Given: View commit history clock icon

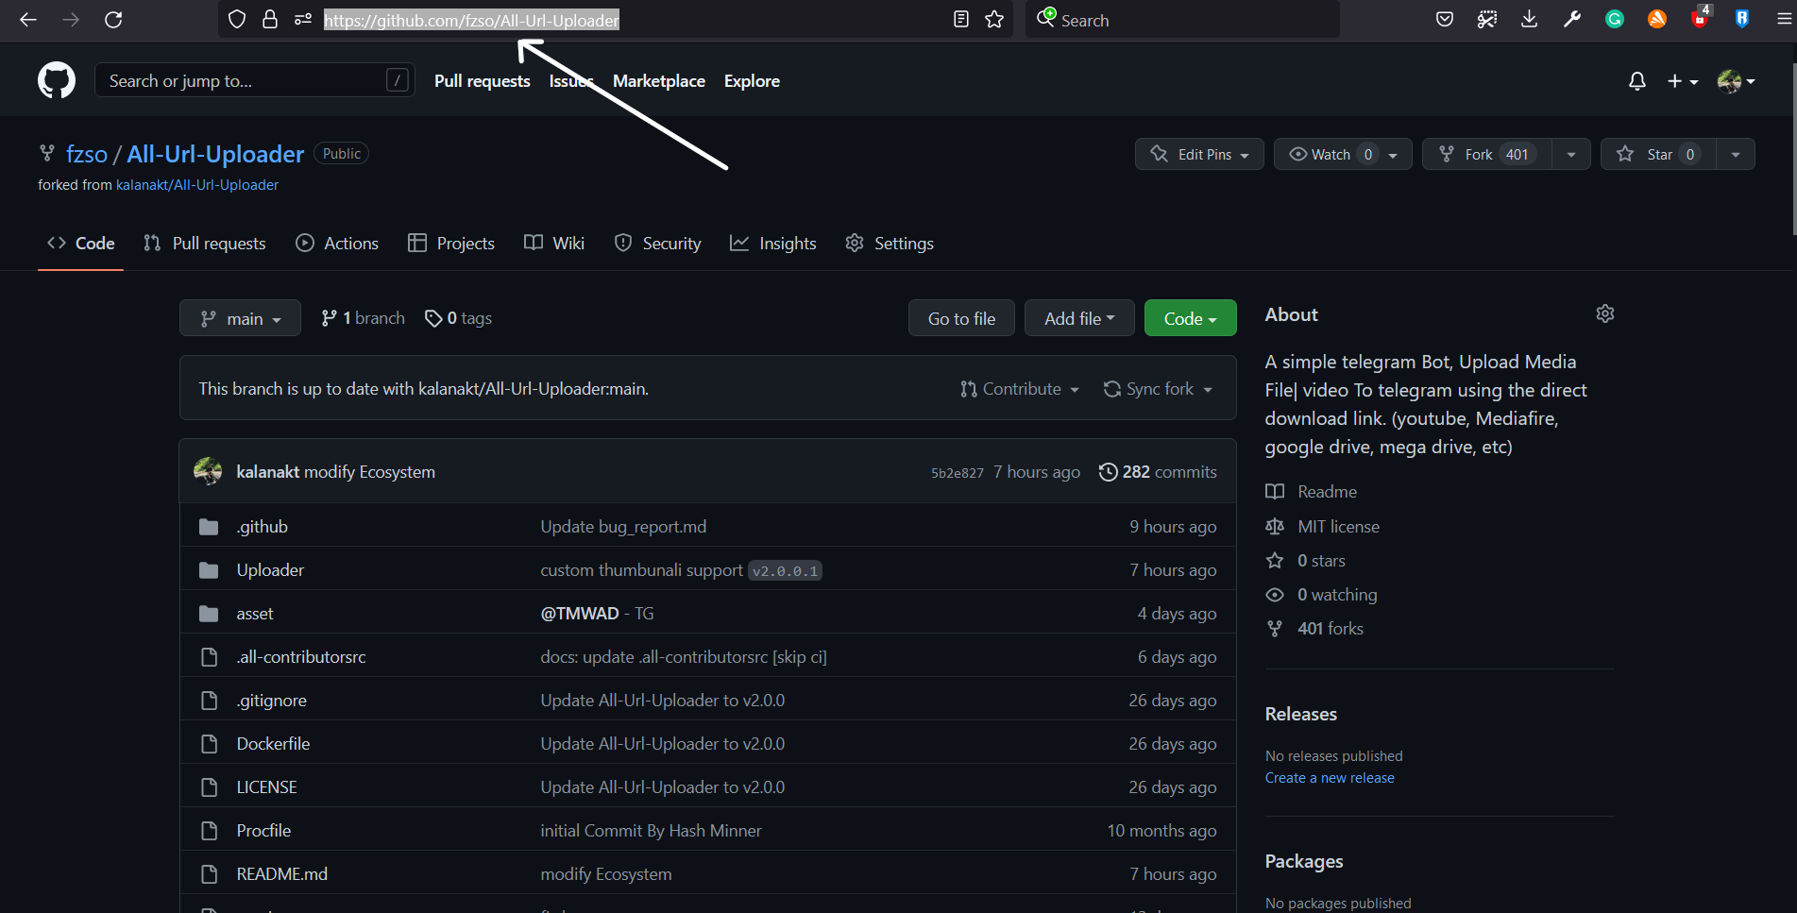Looking at the screenshot, I should 1109,472.
